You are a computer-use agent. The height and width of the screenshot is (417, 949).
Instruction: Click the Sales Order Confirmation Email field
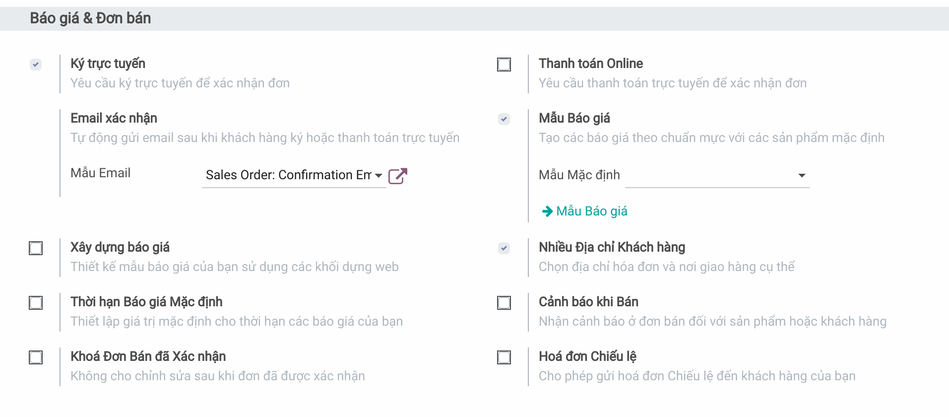288,175
